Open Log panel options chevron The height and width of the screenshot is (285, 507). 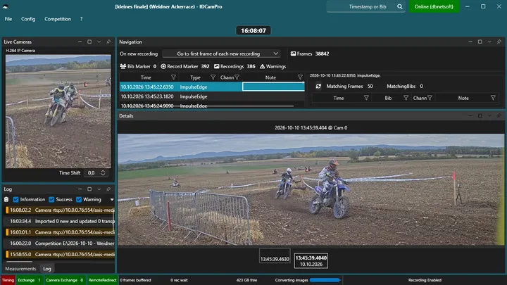(x=99, y=189)
